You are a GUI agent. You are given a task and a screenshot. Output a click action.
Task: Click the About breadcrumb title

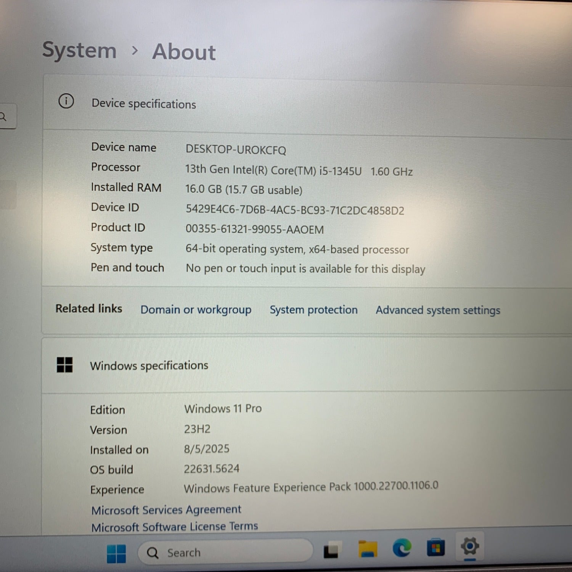(184, 52)
